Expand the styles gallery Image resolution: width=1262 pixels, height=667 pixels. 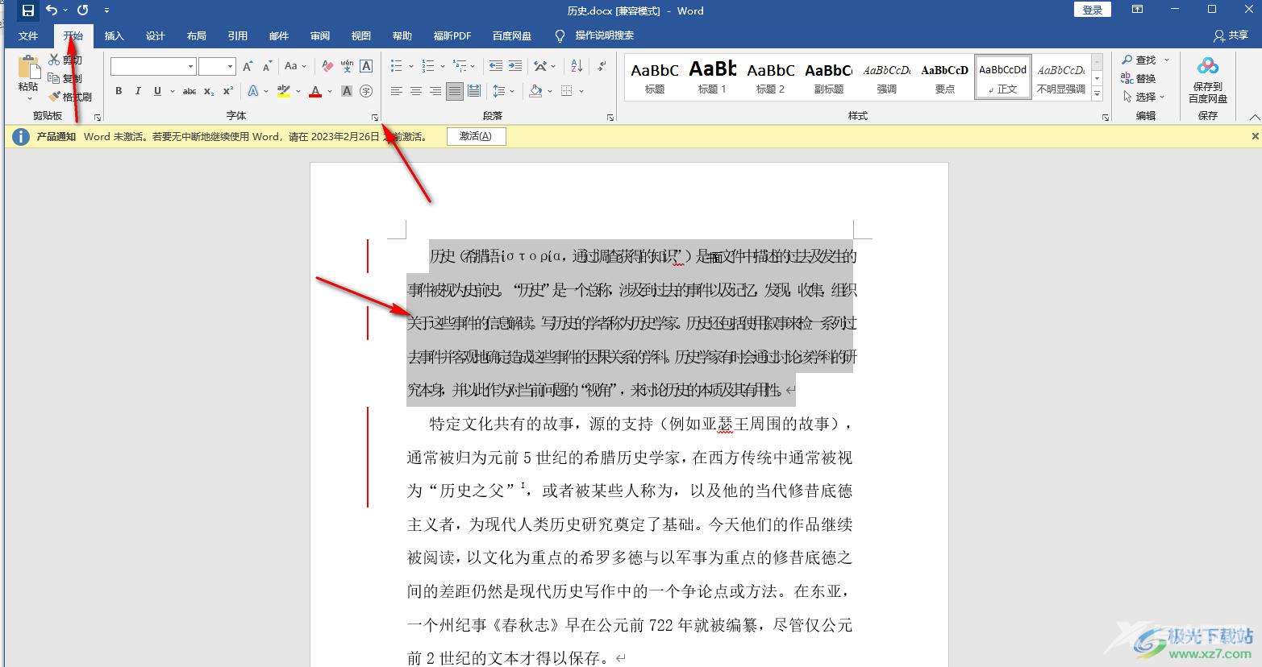tap(1097, 94)
